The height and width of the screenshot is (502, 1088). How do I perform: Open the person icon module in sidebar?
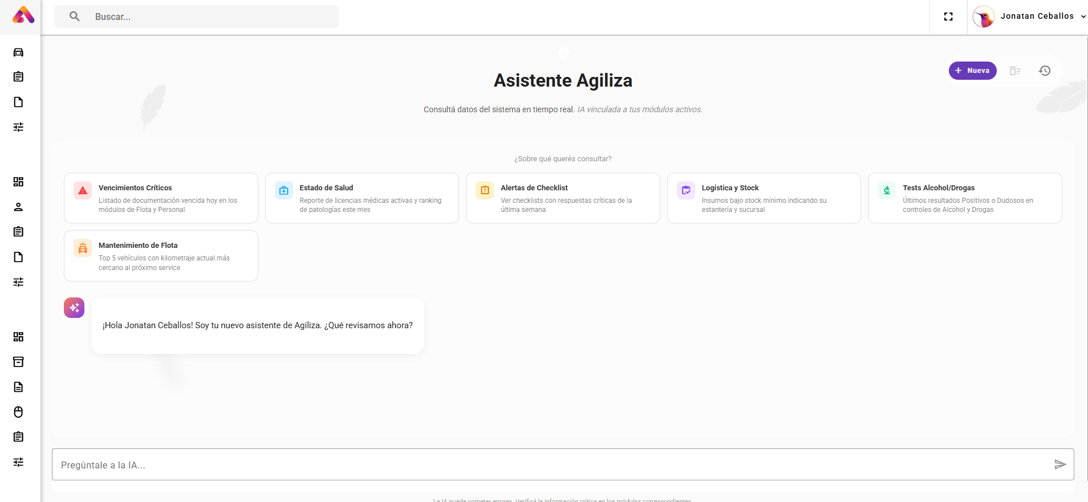coord(18,207)
